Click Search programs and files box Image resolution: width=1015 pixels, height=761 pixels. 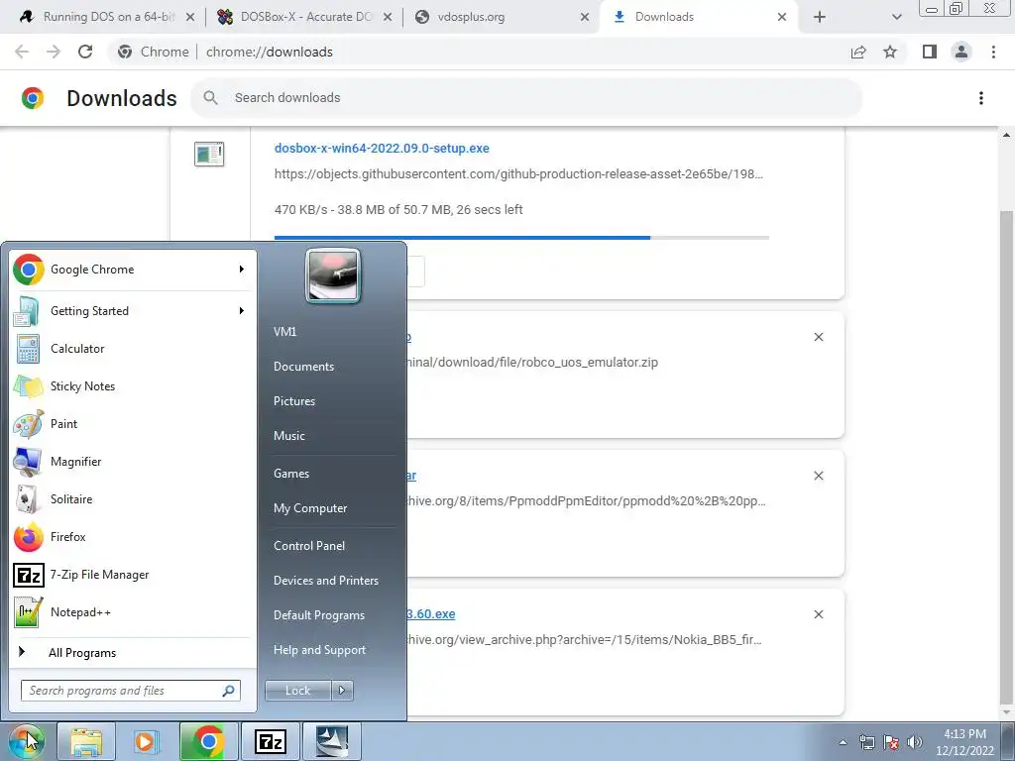tap(131, 691)
